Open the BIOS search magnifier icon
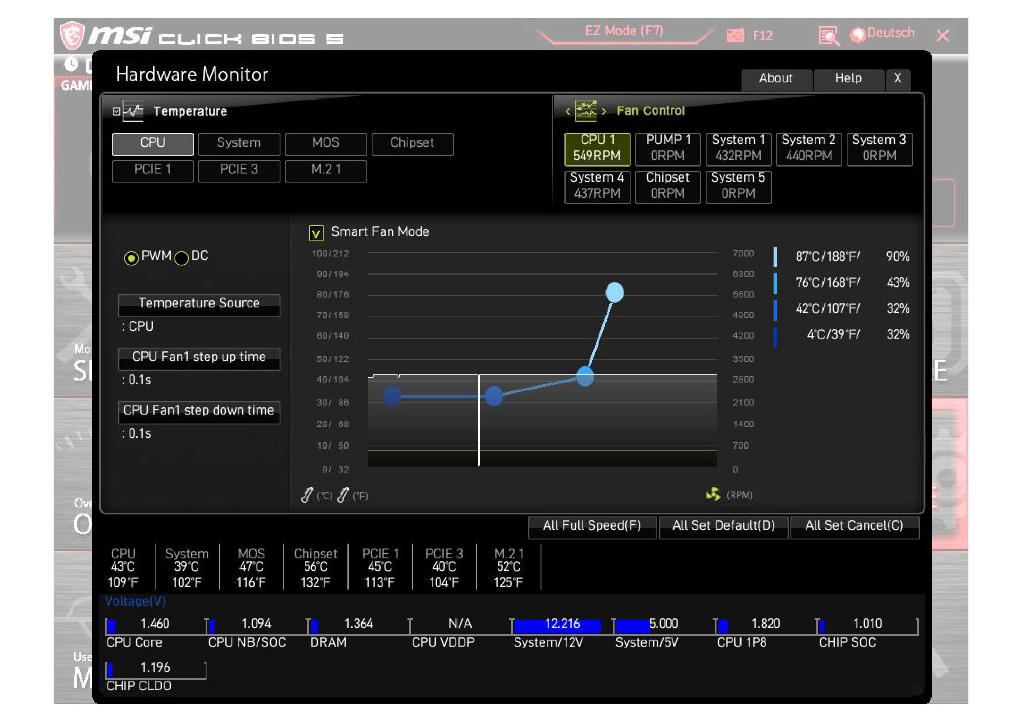1022x722 pixels. [828, 36]
